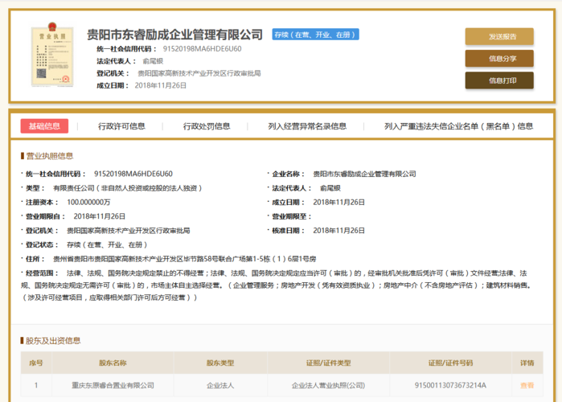The height and width of the screenshot is (402, 562).
Task: Click the 详情 column header
Action: [527, 363]
